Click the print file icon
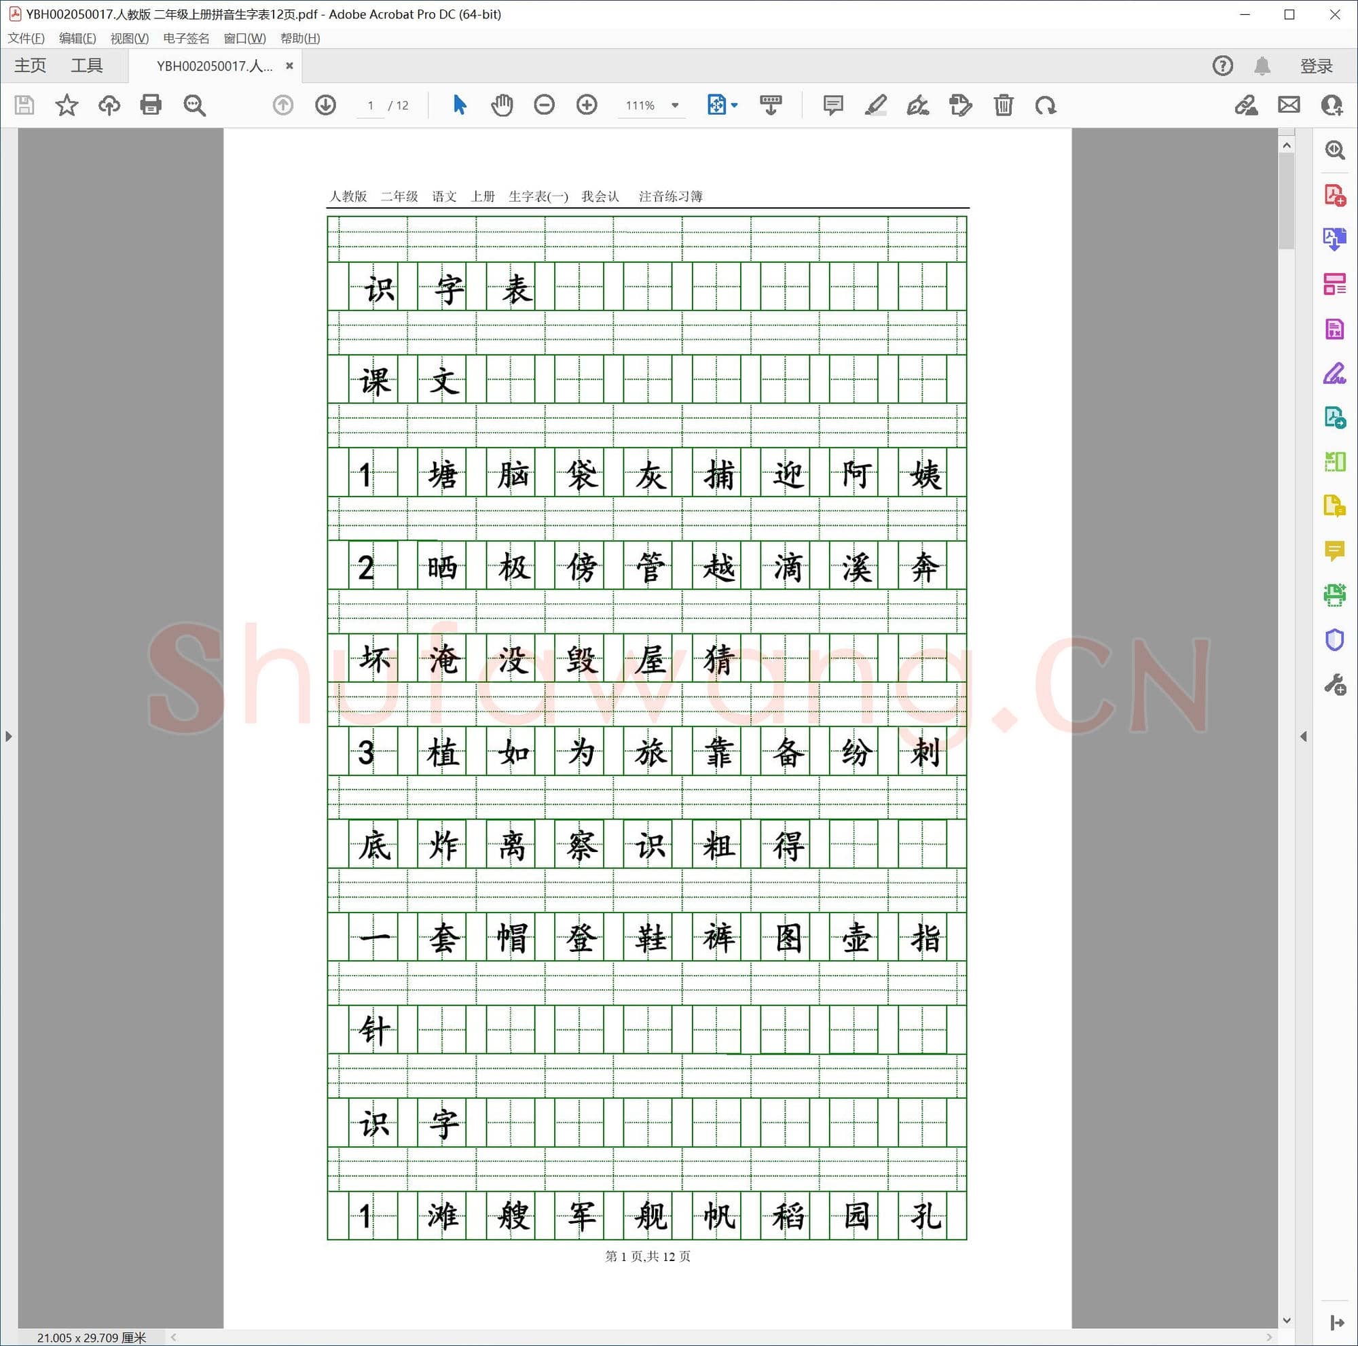The width and height of the screenshot is (1358, 1346). click(x=151, y=105)
